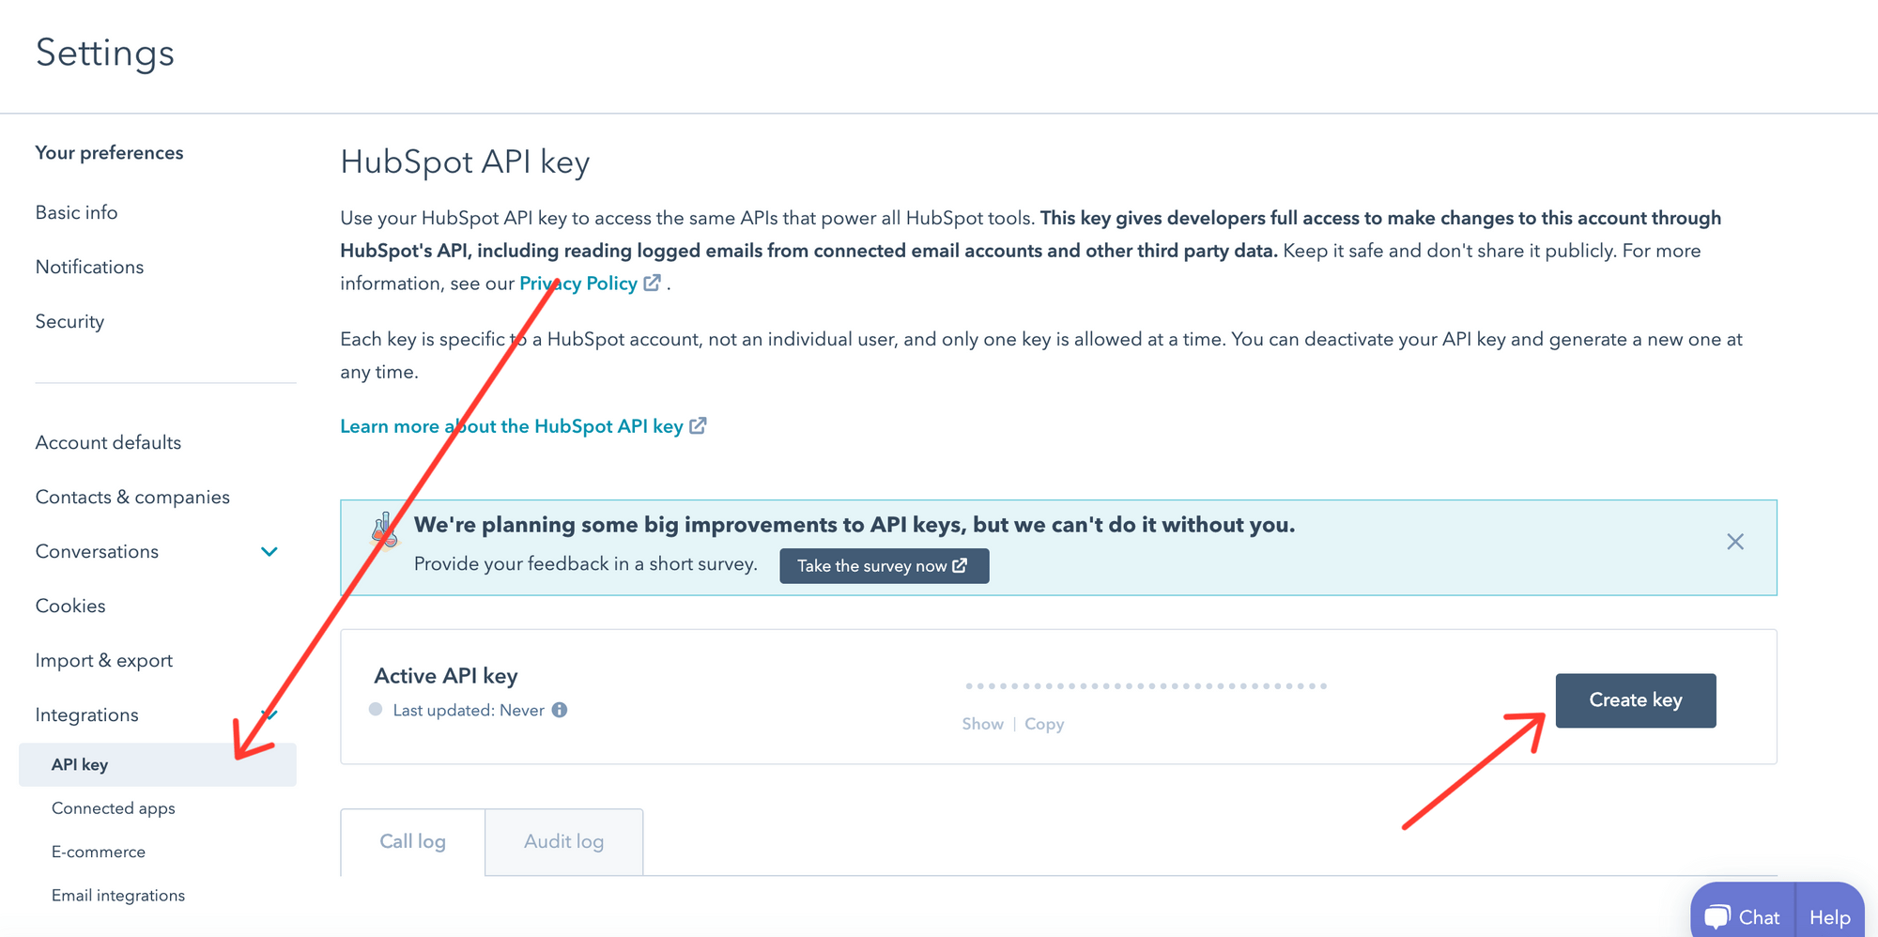1878x937 pixels.
Task: Open Security settings in sidebar
Action: pos(69,321)
